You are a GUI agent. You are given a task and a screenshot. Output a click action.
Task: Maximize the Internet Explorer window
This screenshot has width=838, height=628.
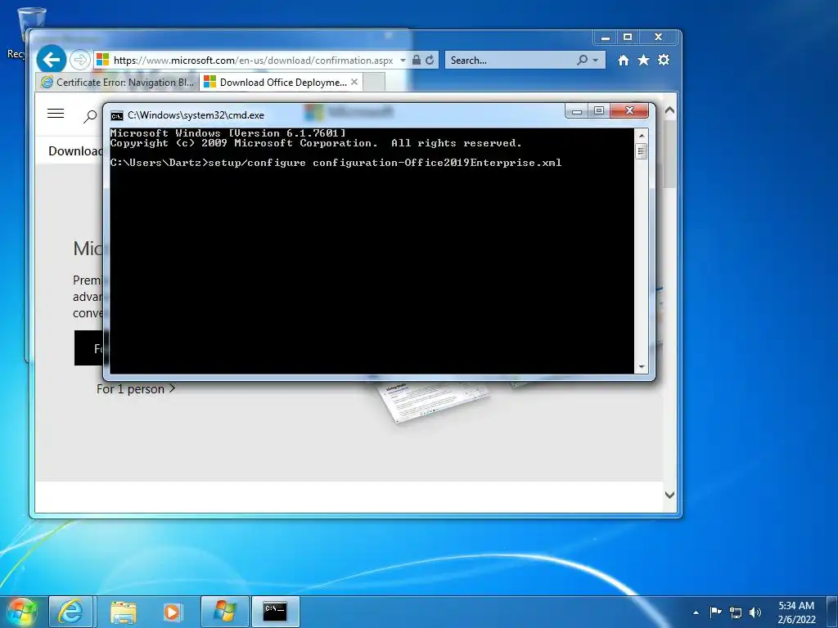[x=628, y=38]
